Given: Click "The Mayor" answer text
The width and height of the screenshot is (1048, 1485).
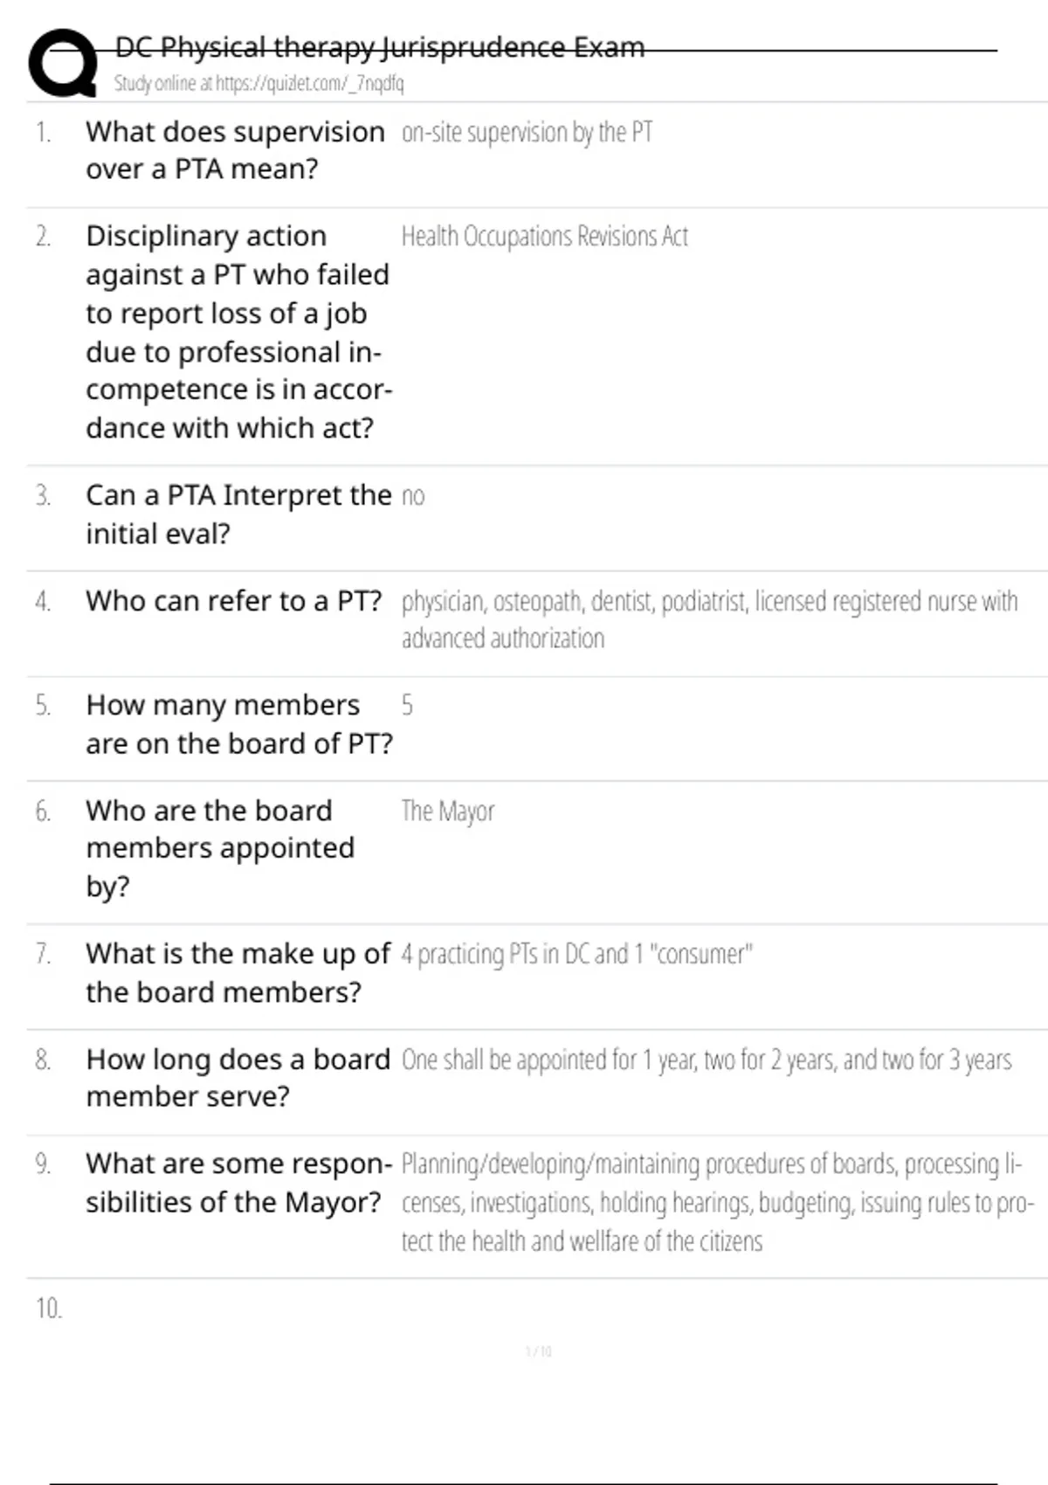Looking at the screenshot, I should pos(447,812).
